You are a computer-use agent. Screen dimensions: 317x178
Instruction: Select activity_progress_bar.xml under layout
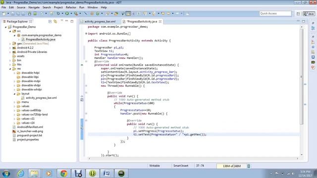coord(41,98)
